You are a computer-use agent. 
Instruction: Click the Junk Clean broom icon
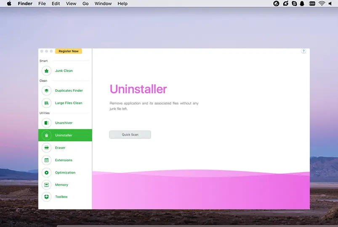[x=46, y=71]
